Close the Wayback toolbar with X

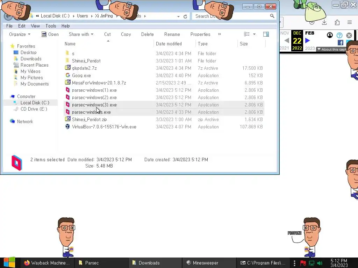[349, 35]
